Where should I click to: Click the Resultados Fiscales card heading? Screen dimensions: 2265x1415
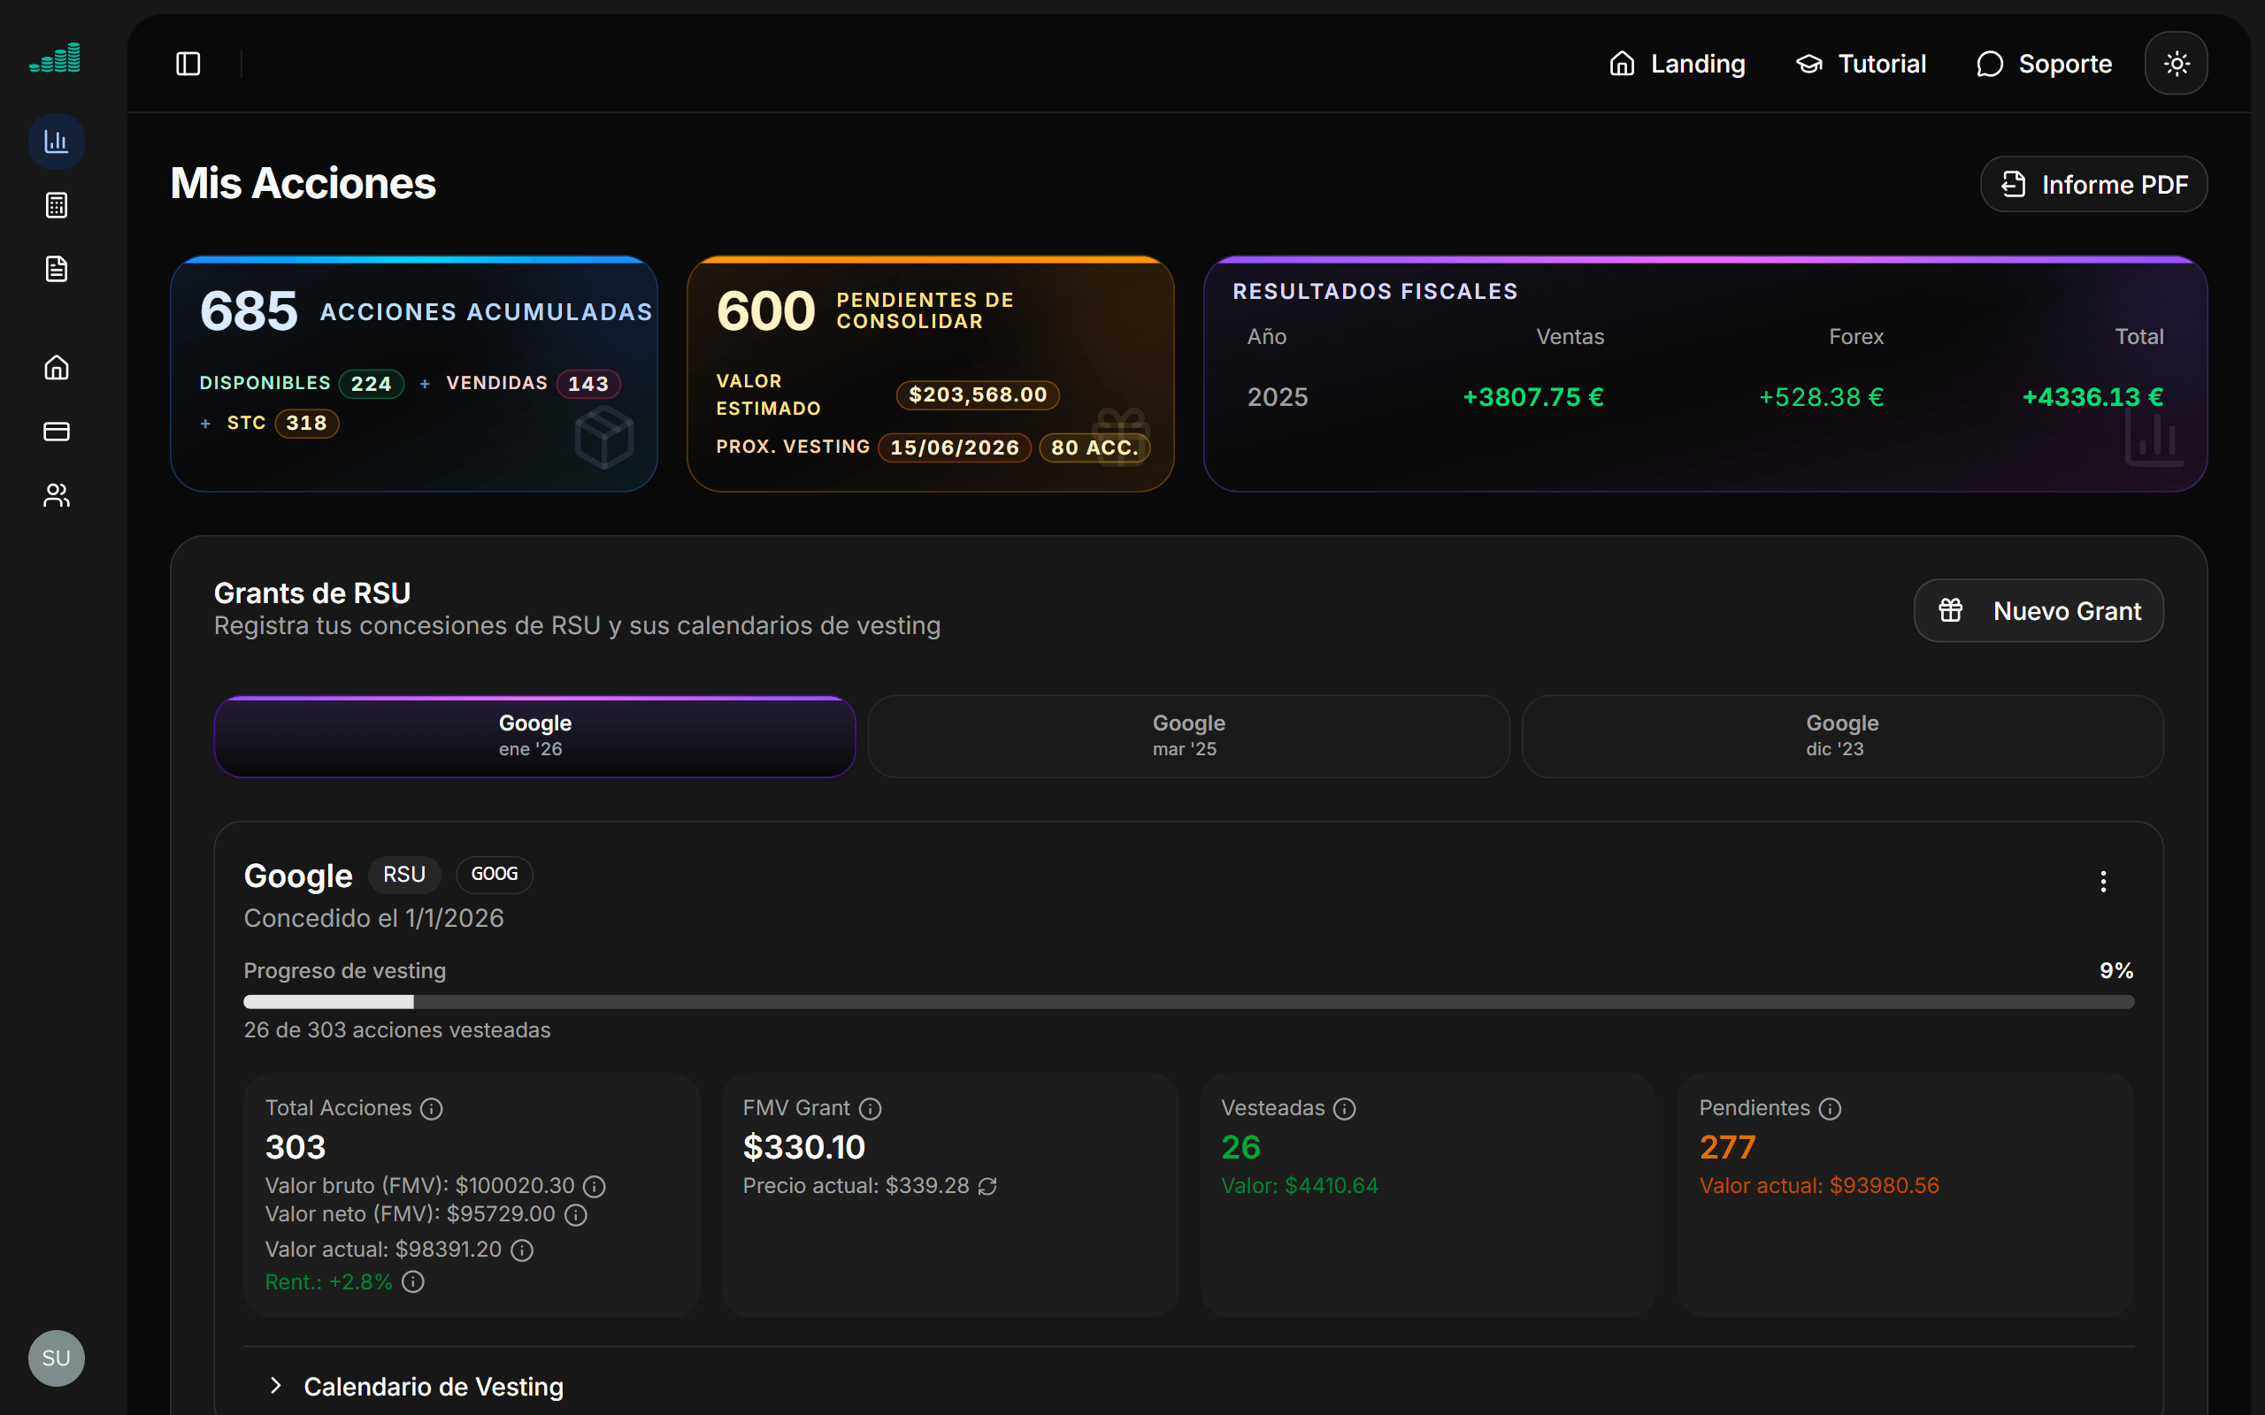point(1375,291)
